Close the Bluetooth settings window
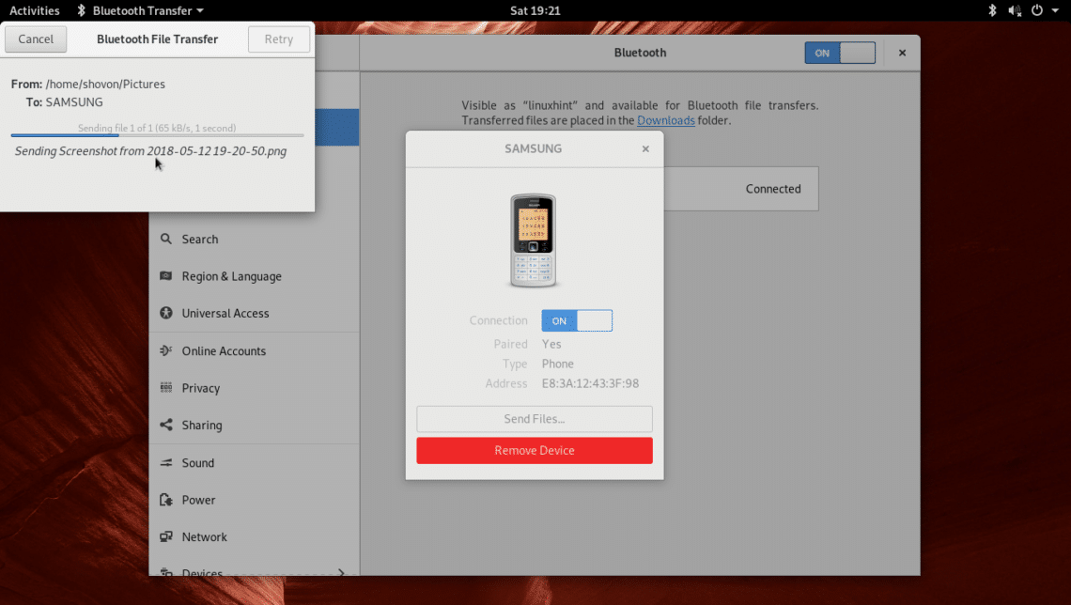 click(x=902, y=53)
